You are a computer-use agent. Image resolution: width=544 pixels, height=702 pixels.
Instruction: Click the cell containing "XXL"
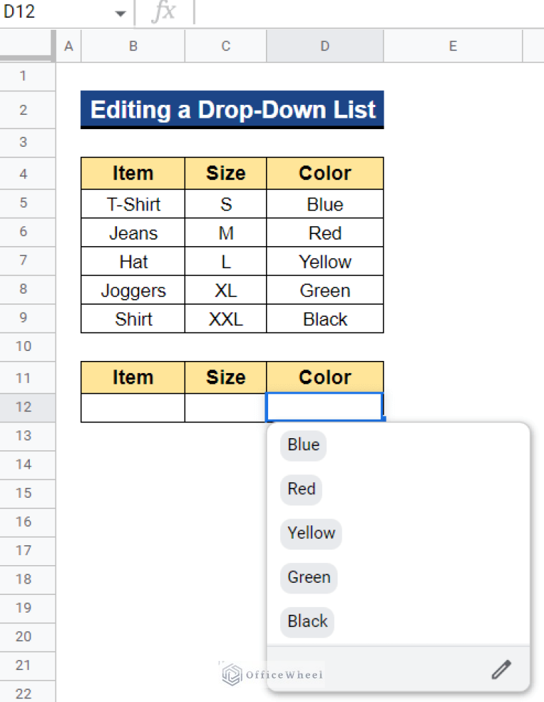point(225,319)
